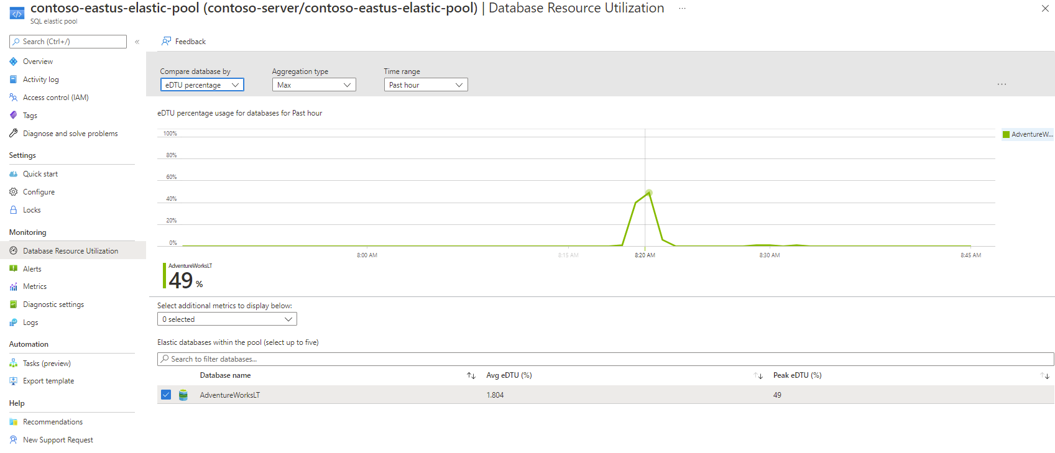This screenshot has height=453, width=1055.
Task: Sort by Database name column arrows
Action: point(471,376)
